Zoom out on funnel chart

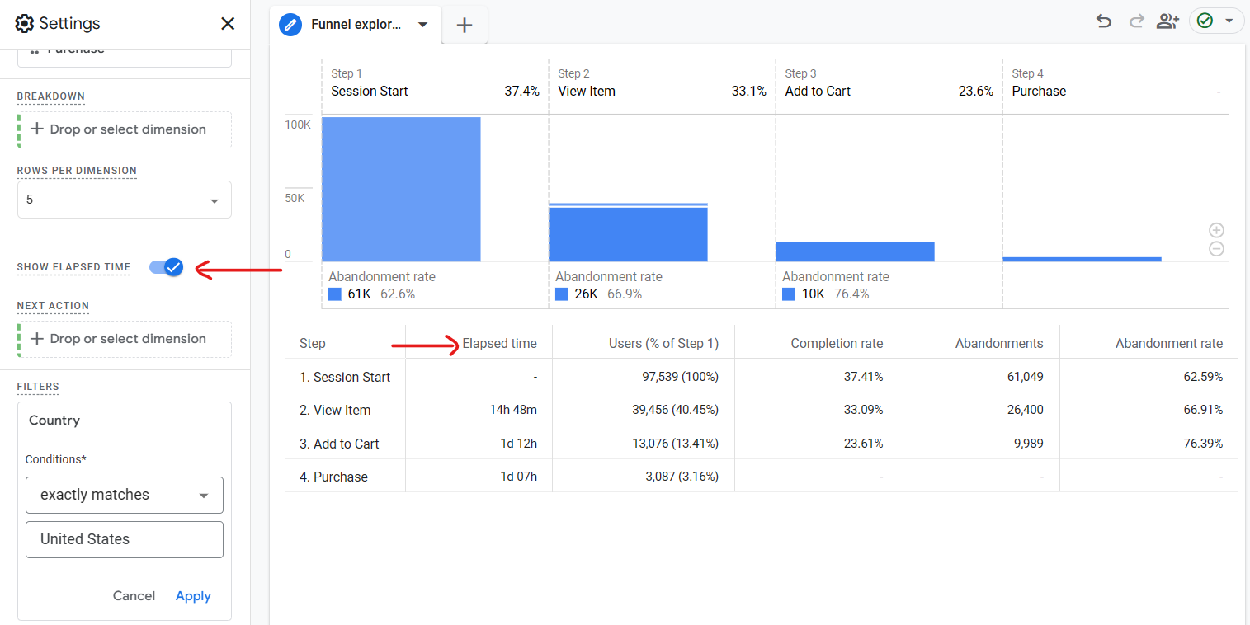[1216, 249]
